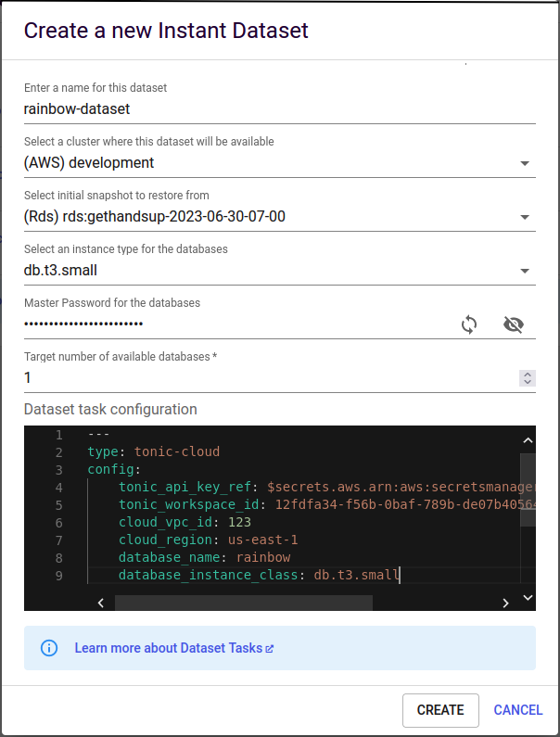Open Learn more about Dataset Tasks link
This screenshot has width=560, height=737.
pyautogui.click(x=169, y=648)
